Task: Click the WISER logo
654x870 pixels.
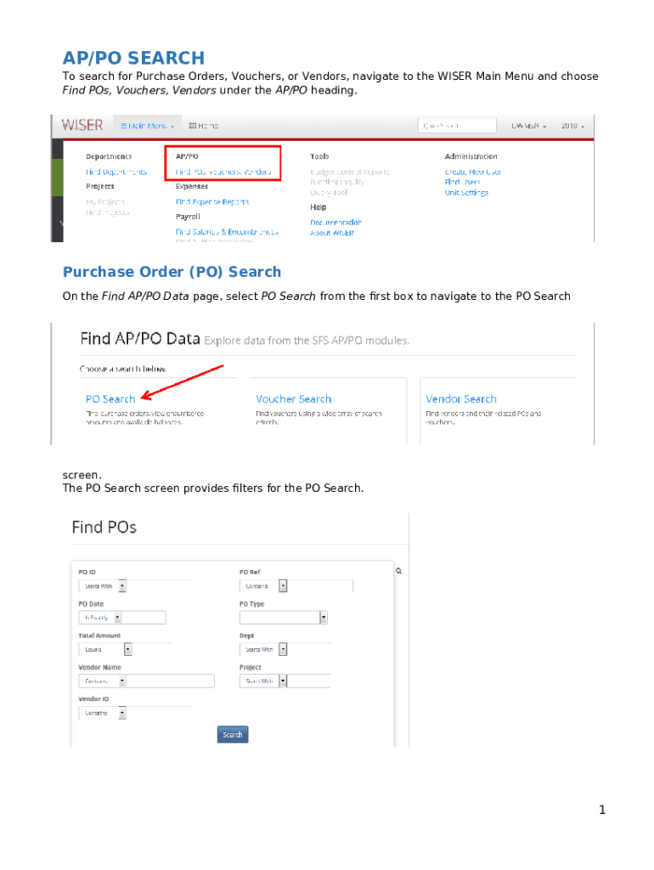Action: click(82, 125)
